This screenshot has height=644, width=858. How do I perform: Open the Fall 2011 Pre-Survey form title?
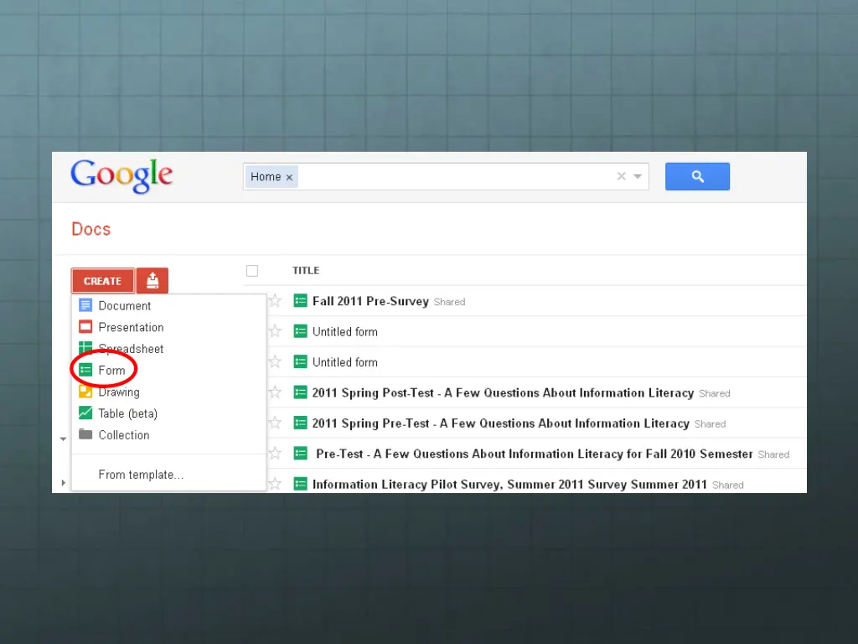coord(370,301)
